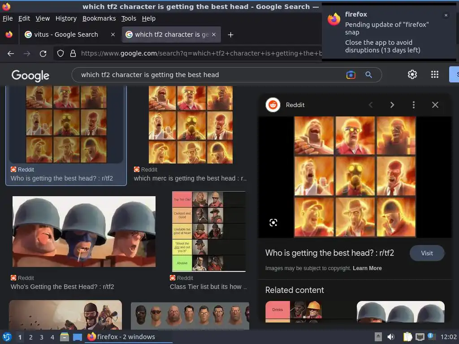The height and width of the screenshot is (344, 459).
Task: Select the character heads lineup thumbnail
Action: (x=190, y=316)
